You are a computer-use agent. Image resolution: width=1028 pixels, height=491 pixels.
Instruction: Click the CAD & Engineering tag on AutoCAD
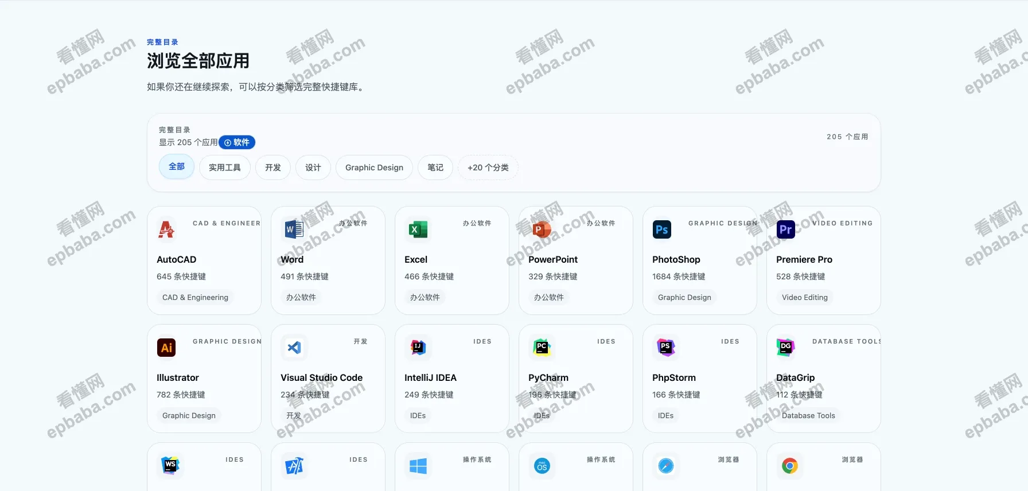click(195, 297)
